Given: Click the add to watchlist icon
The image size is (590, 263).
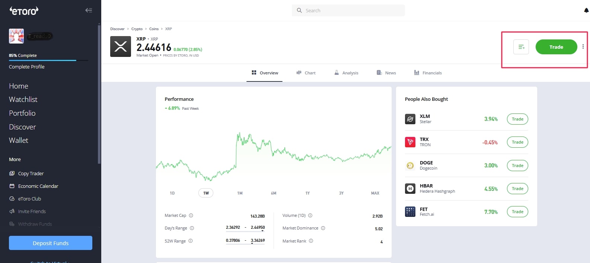Looking at the screenshot, I should (521, 47).
